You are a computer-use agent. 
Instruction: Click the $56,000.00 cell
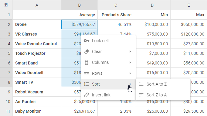coord(189,63)
